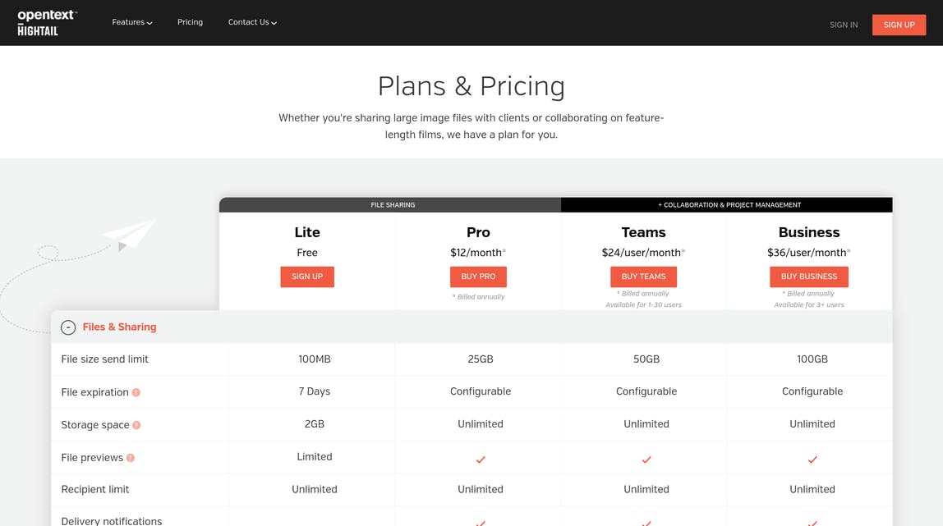Viewport: 943px width, 526px height.
Task: Click the opentext Hightail logo
Action: coord(47,22)
